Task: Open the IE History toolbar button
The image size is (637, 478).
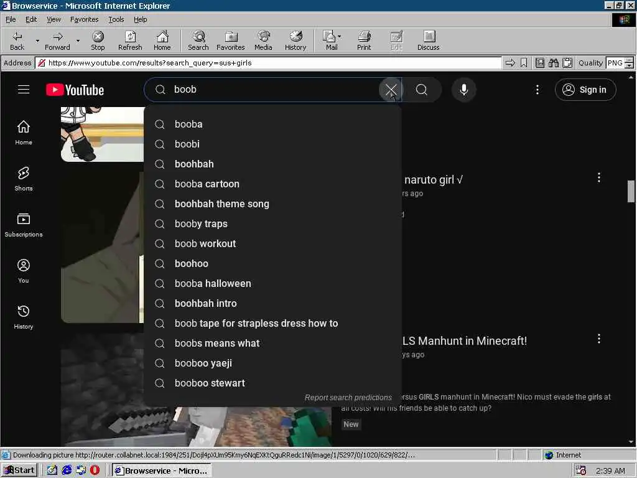Action: click(295, 40)
